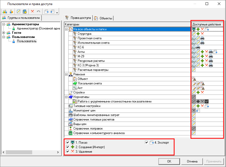226x167 pixels.
Task: Click the Отмена button
Action: 192,161
